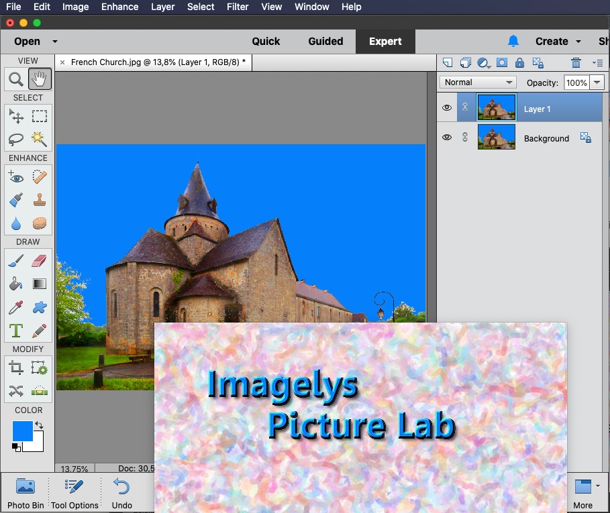610x513 pixels.
Task: Toggle link icon on Layer 1
Action: tap(465, 107)
